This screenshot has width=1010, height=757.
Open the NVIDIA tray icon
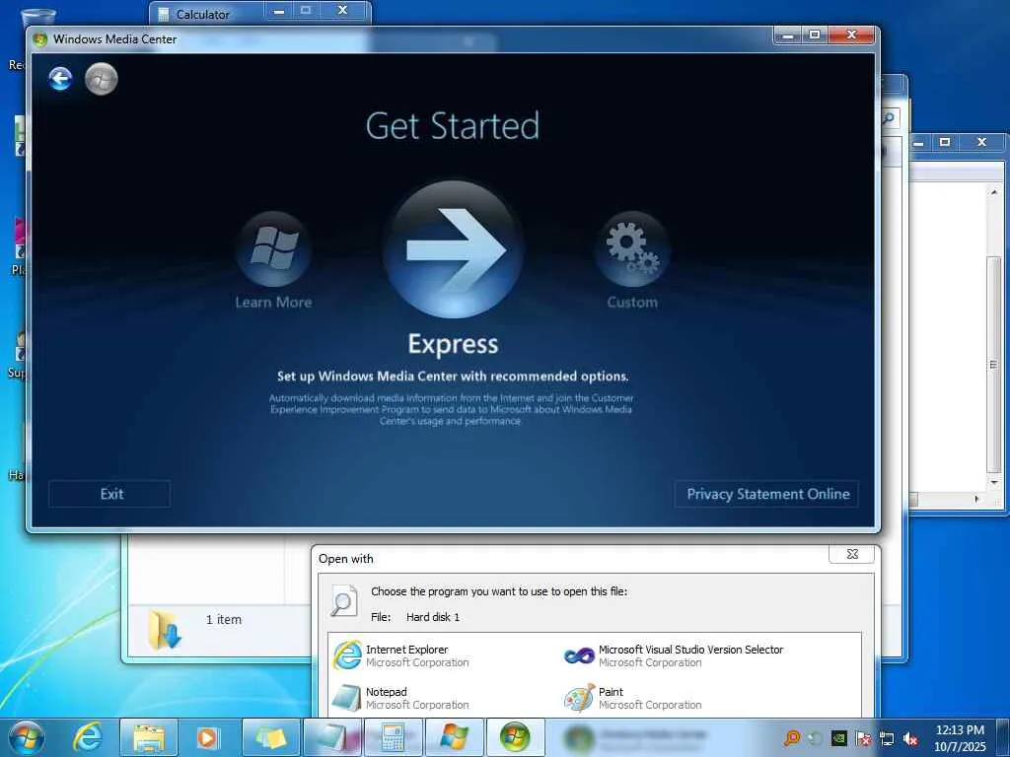click(838, 738)
